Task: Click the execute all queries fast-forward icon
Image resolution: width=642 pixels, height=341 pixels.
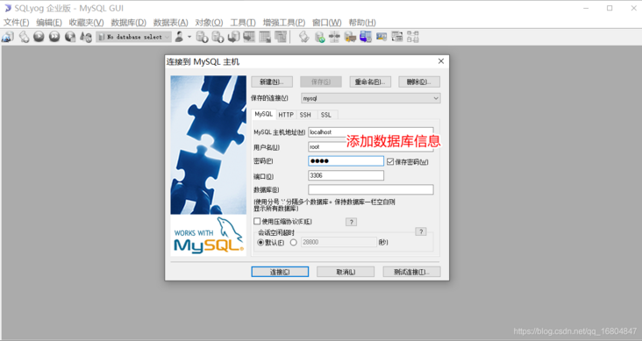Action: (54, 37)
